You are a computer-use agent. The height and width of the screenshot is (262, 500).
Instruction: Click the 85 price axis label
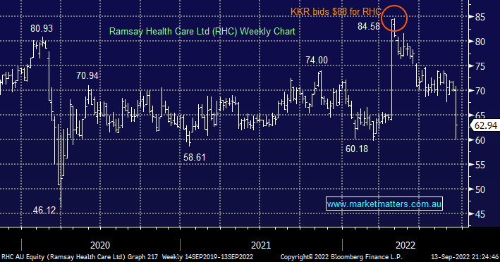pyautogui.click(x=480, y=17)
